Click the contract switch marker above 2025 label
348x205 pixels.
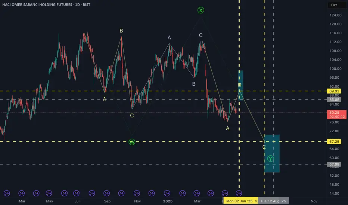click(167, 193)
